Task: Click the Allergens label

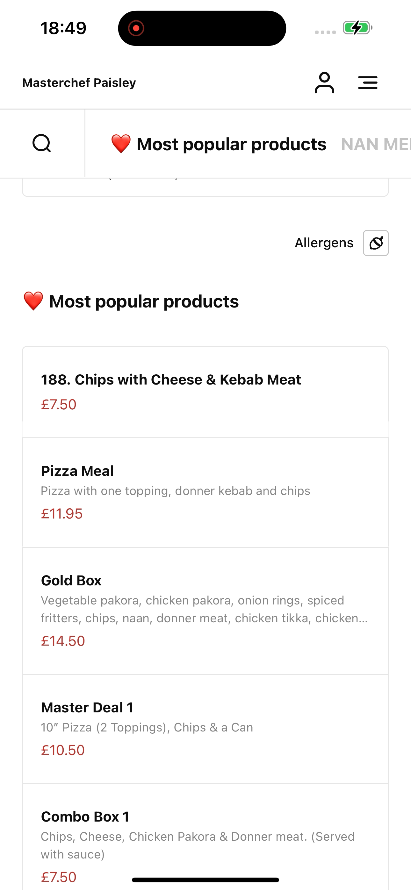Action: pos(324,243)
